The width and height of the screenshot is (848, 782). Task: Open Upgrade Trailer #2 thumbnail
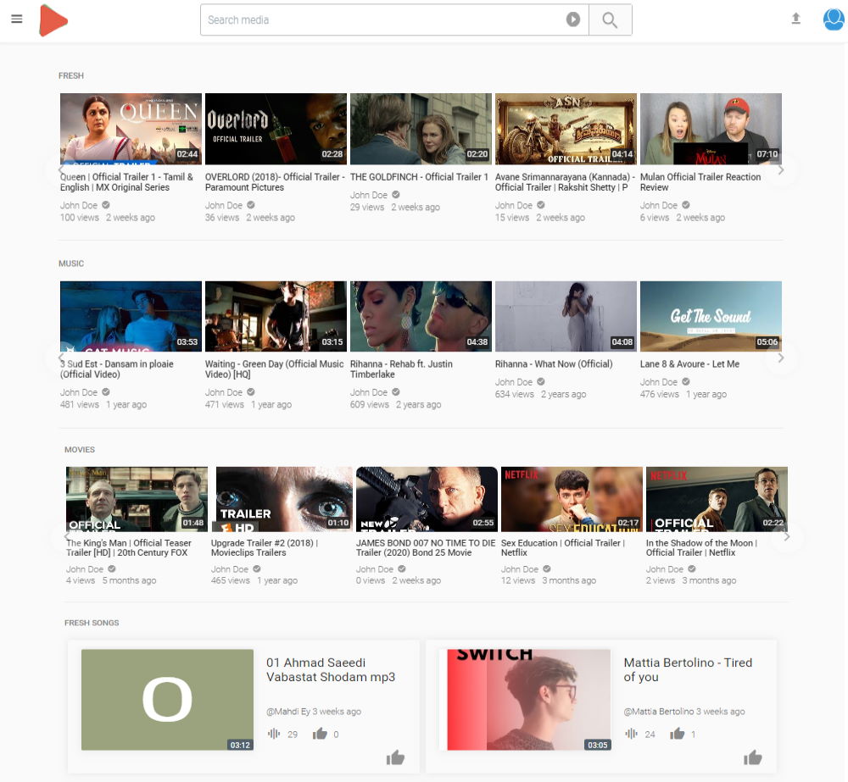282,499
